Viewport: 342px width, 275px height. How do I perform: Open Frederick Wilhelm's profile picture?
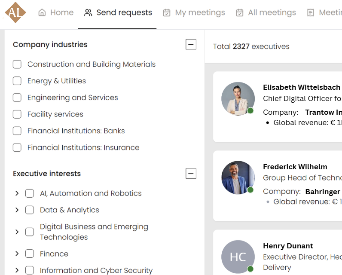tap(238, 178)
